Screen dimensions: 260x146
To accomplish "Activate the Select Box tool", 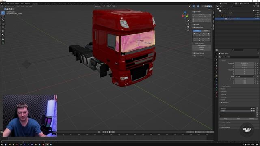I will coord(3,13).
